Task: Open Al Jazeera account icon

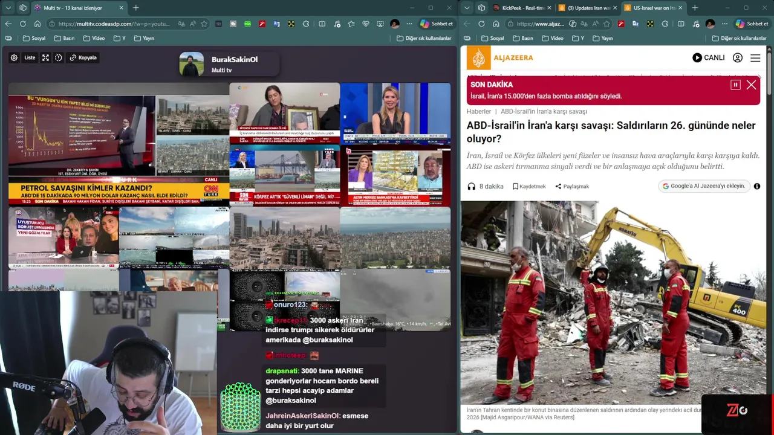Action: 738,58
